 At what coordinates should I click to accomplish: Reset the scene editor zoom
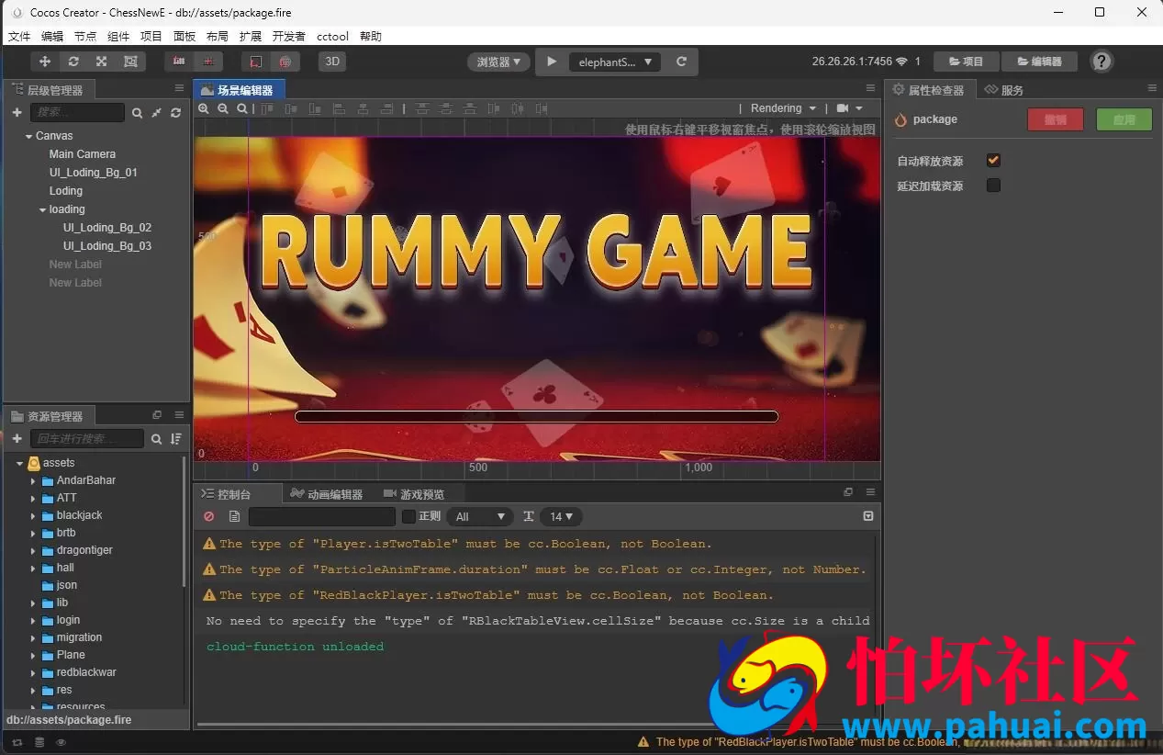point(242,108)
